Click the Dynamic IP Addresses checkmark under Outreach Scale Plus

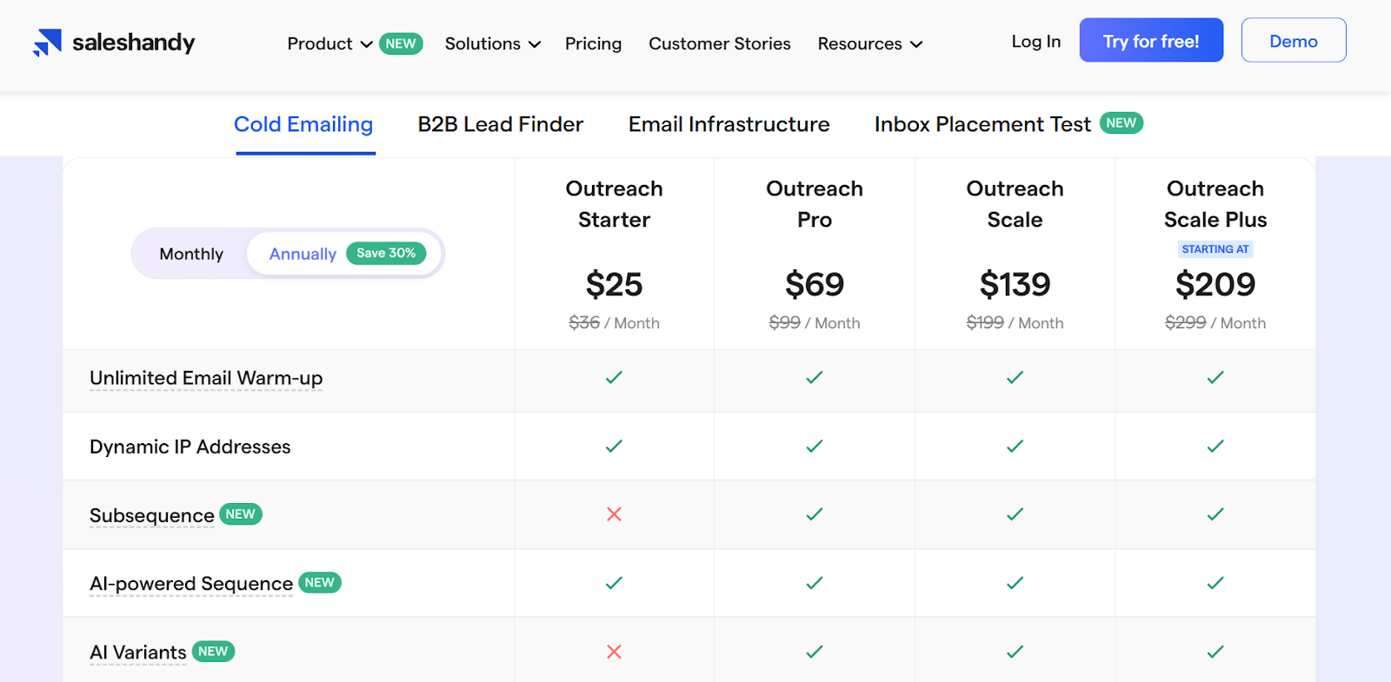point(1215,446)
